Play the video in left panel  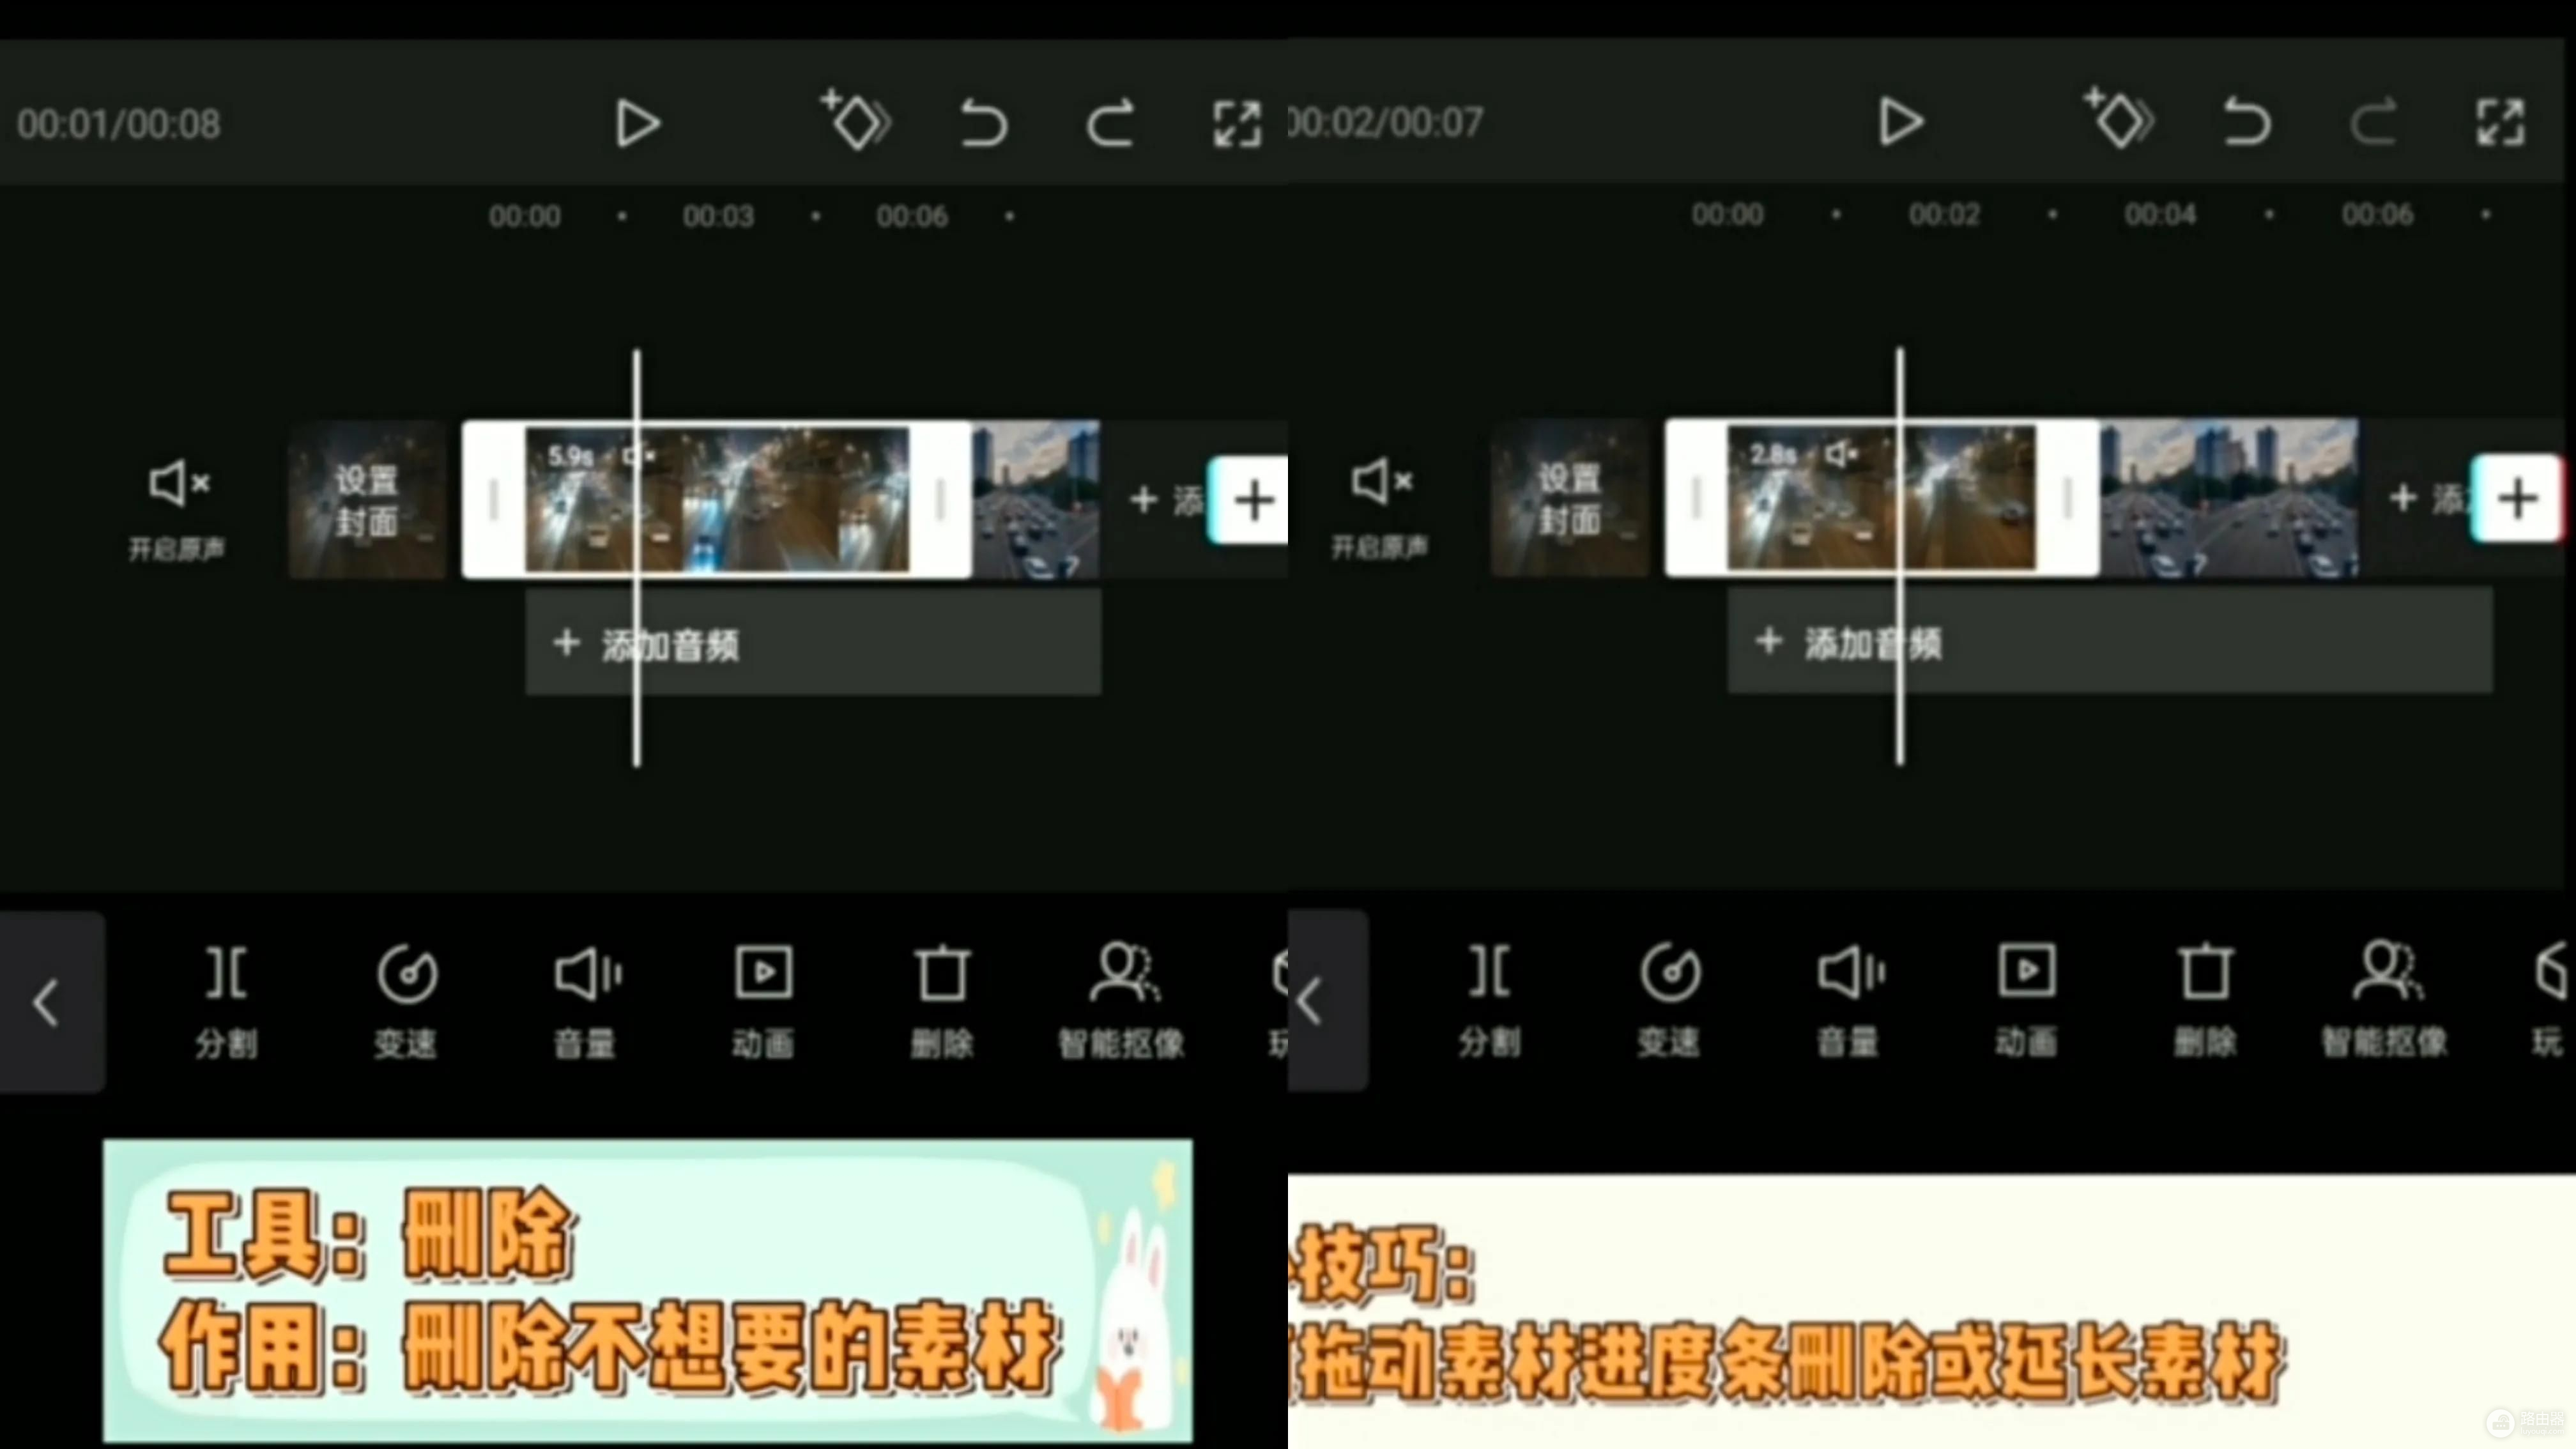click(x=637, y=124)
